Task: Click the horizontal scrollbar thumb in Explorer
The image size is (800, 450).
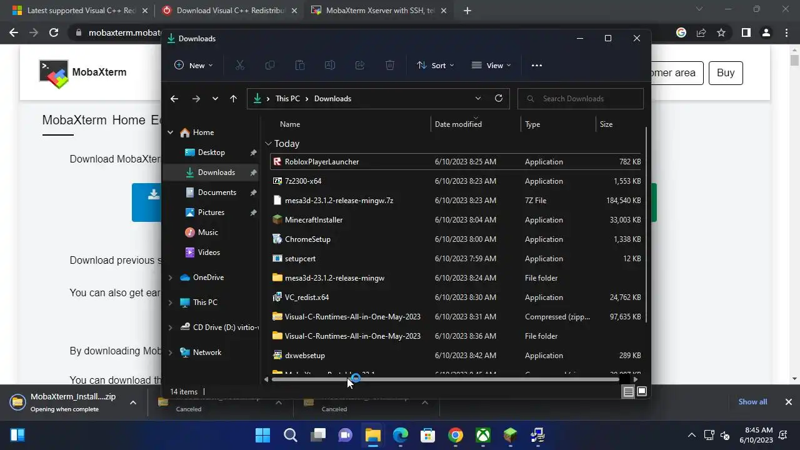Action: pos(446,379)
